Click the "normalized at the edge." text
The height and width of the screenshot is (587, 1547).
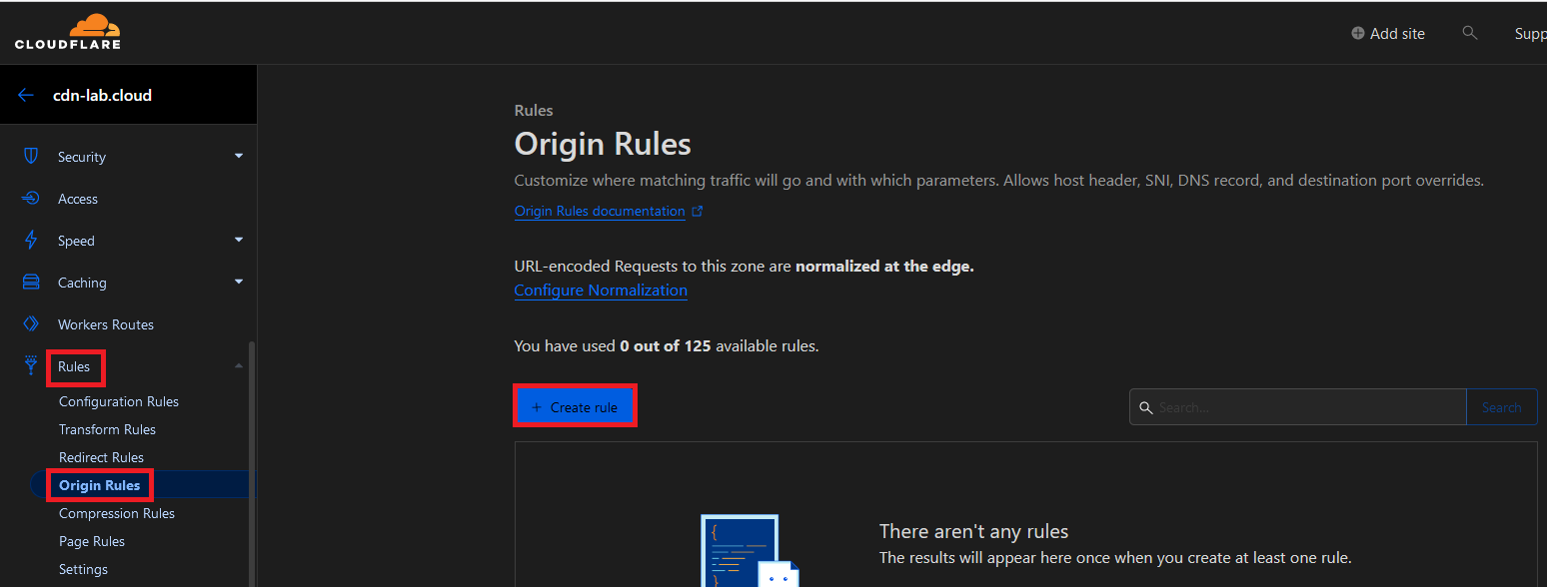(x=884, y=267)
